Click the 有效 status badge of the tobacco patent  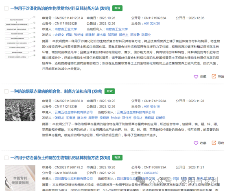tap(109, 91)
